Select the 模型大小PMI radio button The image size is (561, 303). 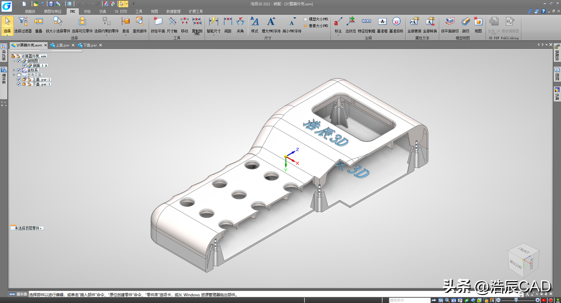coord(306,19)
